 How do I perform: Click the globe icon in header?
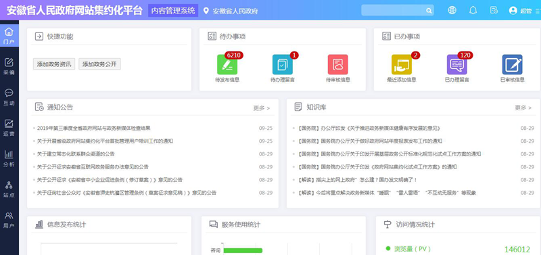(x=452, y=10)
